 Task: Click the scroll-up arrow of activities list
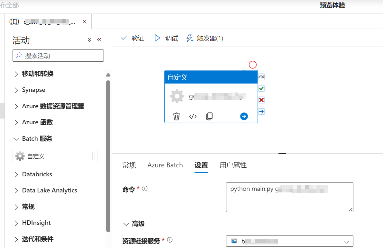pyautogui.click(x=108, y=75)
